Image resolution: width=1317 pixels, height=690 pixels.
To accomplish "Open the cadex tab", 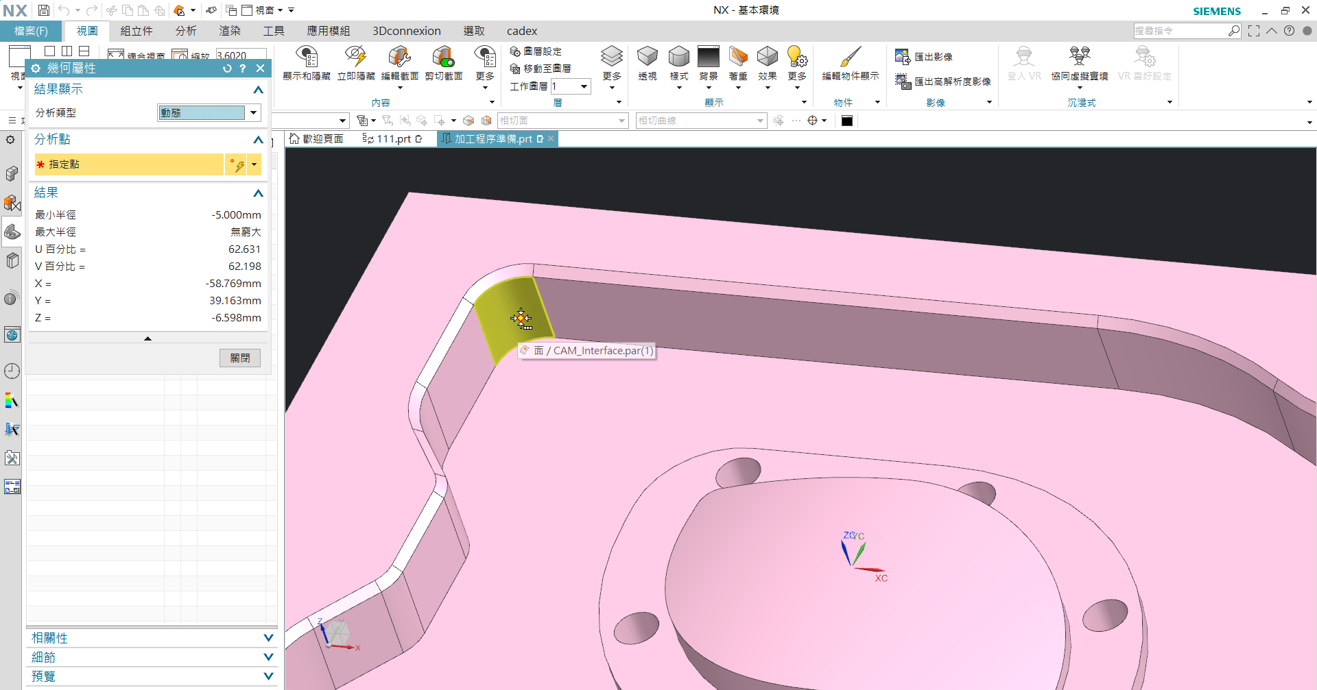I will (522, 31).
